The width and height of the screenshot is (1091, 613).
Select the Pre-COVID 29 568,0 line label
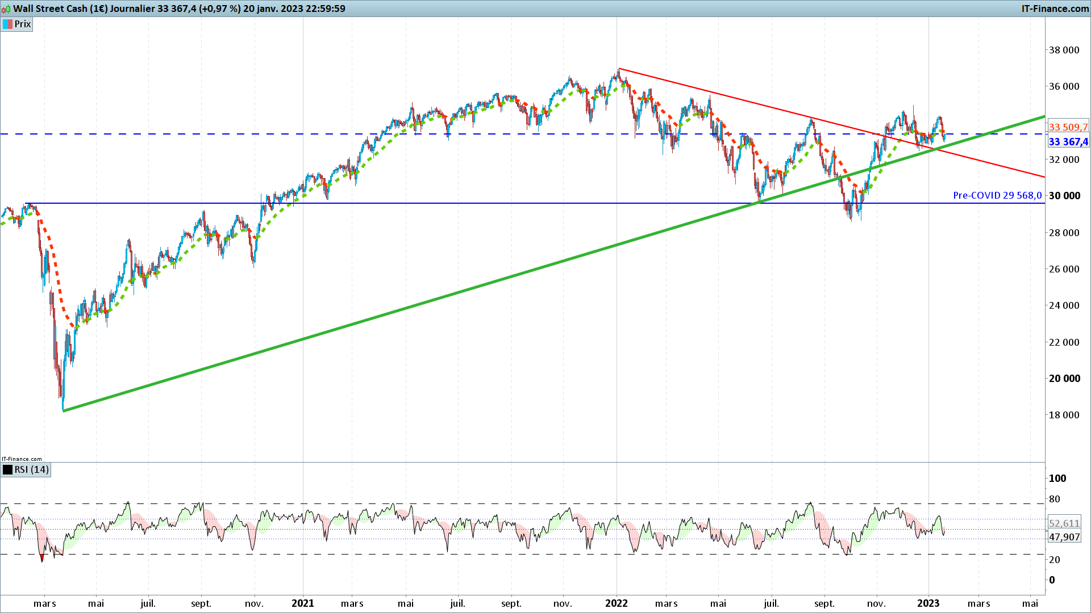997,196
